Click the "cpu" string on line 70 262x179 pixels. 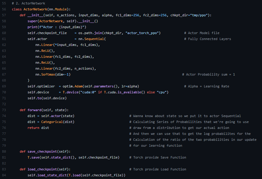coord(162,92)
